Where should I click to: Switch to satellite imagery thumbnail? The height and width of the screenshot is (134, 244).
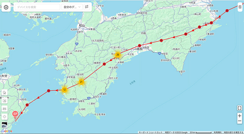[5, 125]
